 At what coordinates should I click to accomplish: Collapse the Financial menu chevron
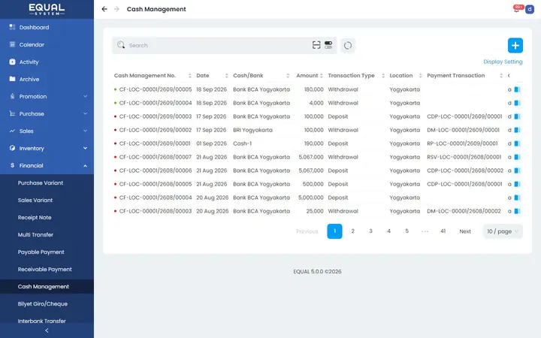(85, 165)
